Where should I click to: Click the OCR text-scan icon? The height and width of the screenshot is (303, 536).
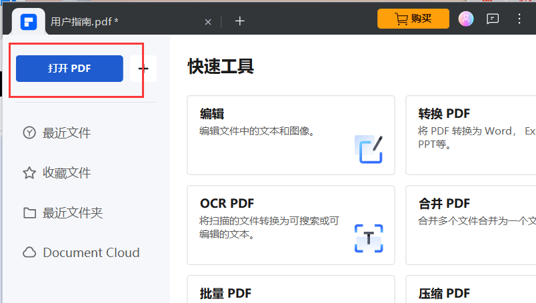(x=369, y=238)
